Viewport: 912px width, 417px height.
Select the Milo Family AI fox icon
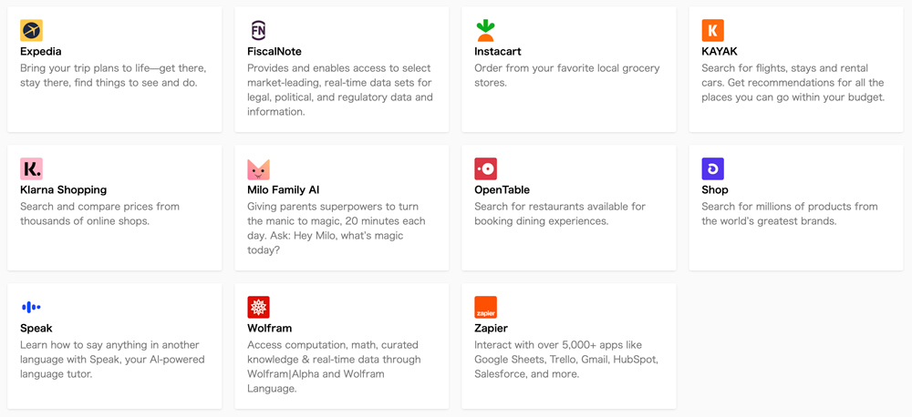pyautogui.click(x=258, y=169)
